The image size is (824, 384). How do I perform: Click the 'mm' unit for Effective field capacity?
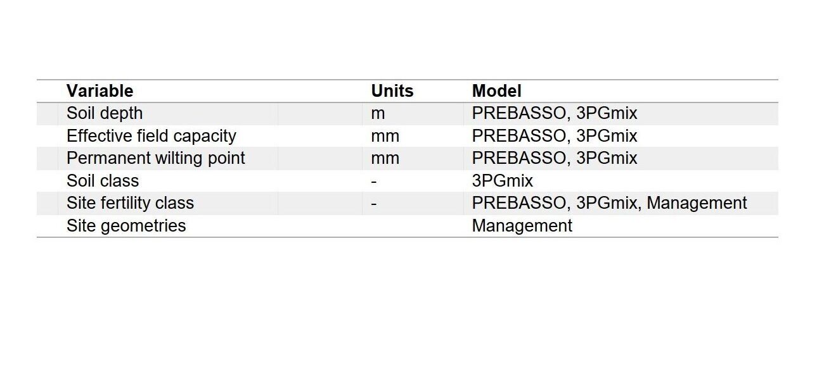(x=385, y=136)
